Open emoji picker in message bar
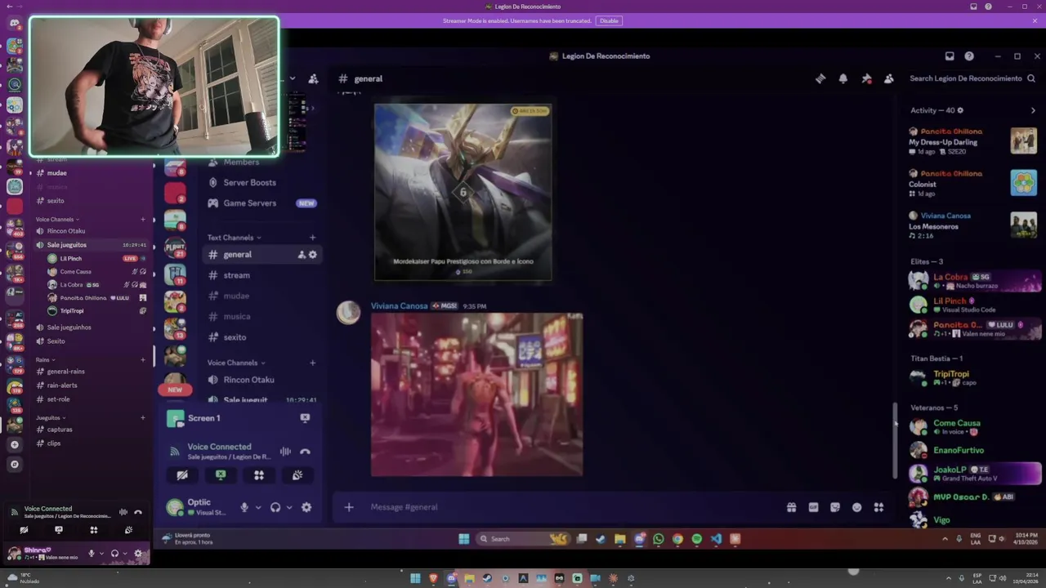The width and height of the screenshot is (1046, 588). (x=856, y=507)
